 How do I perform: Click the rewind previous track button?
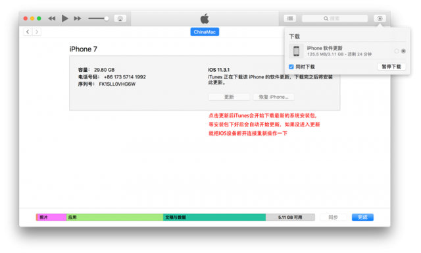pyautogui.click(x=51, y=18)
